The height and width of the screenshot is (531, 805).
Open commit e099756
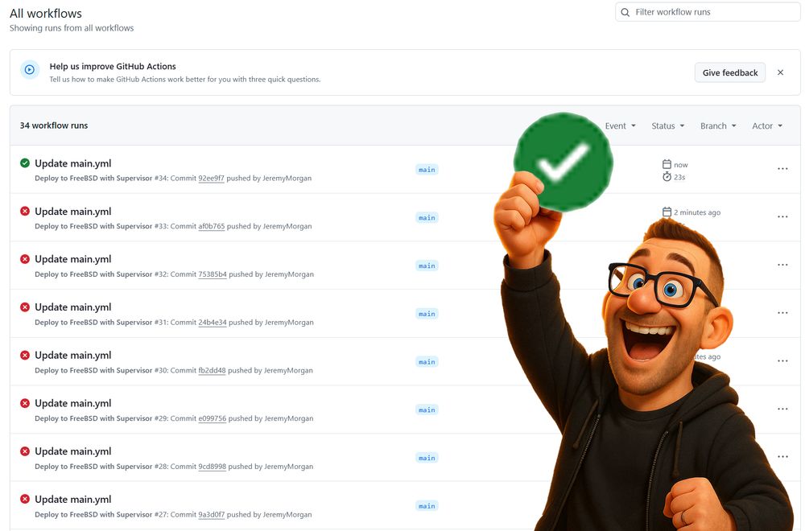[212, 418]
